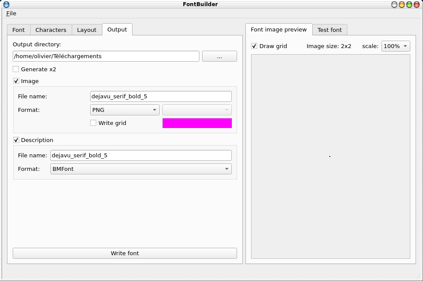The height and width of the screenshot is (281, 423).
Task: Toggle the Description checkbox
Action: 16,140
